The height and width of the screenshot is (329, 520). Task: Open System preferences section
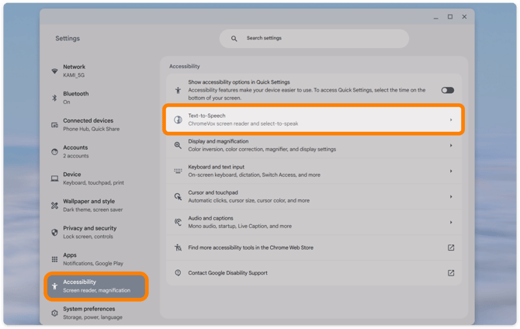[96, 313]
